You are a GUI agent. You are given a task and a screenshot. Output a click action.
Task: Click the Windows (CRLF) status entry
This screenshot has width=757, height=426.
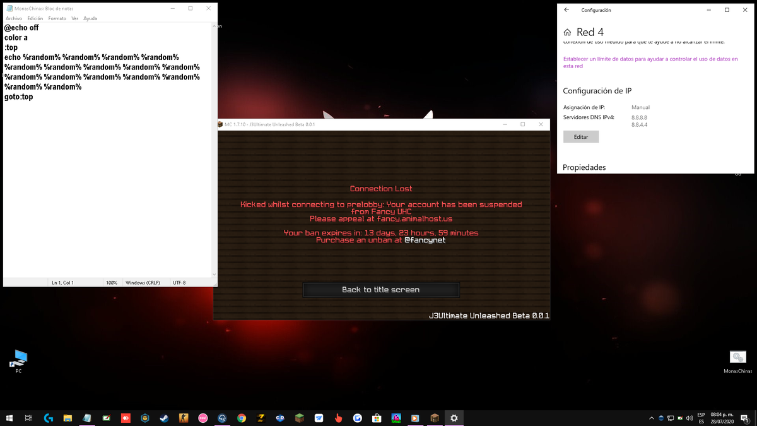(x=143, y=283)
